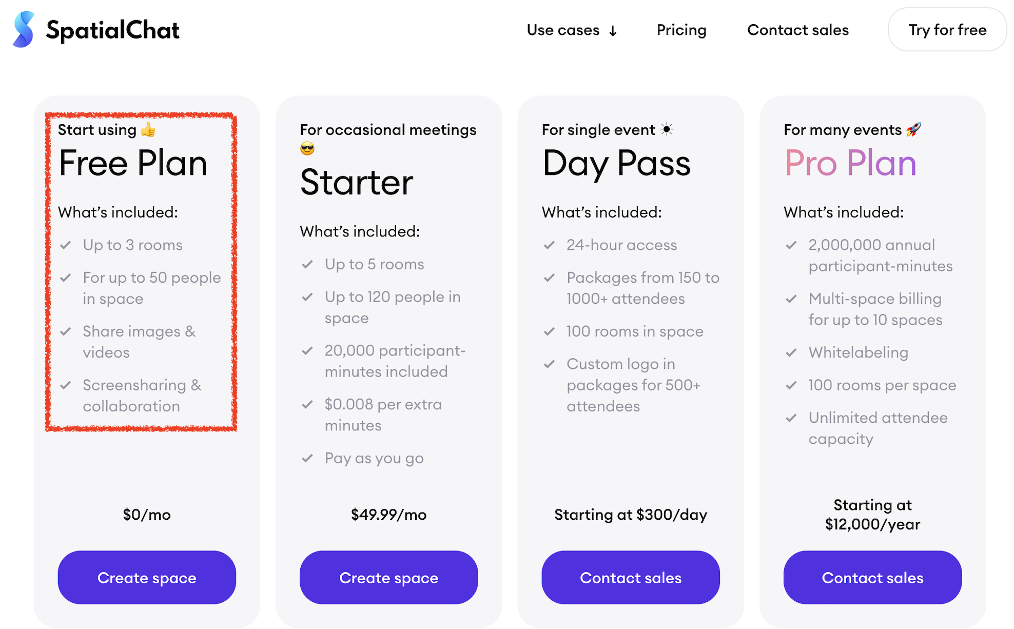Click the SpatialChat logo icon
Viewport: 1014px width, 629px height.
pos(24,30)
